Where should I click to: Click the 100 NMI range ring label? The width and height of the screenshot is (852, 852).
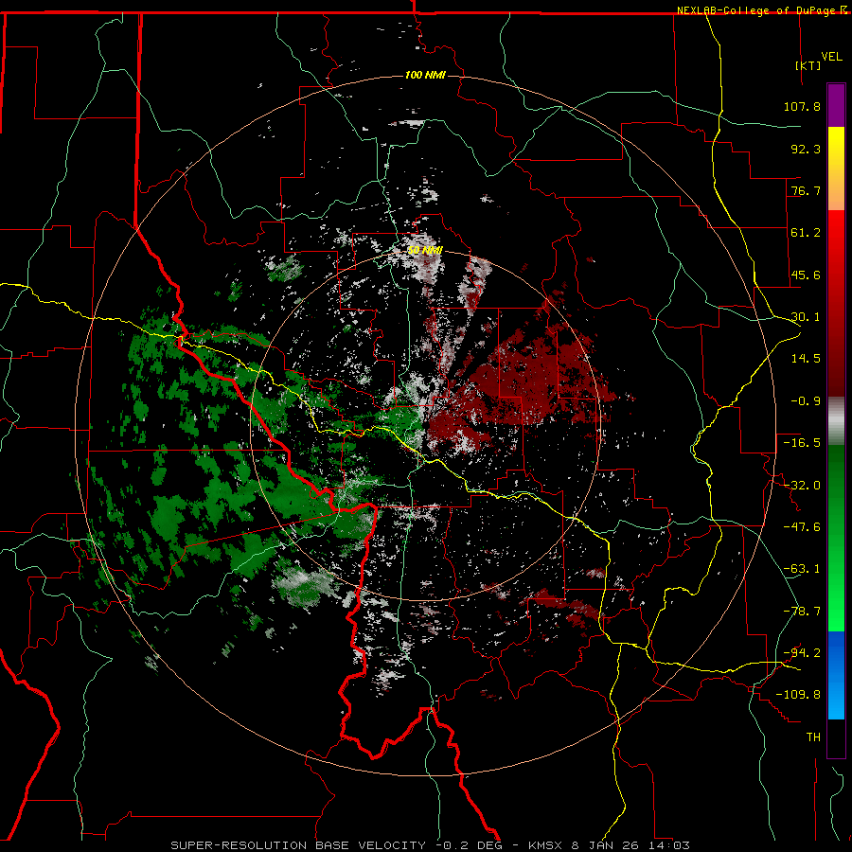pos(425,75)
